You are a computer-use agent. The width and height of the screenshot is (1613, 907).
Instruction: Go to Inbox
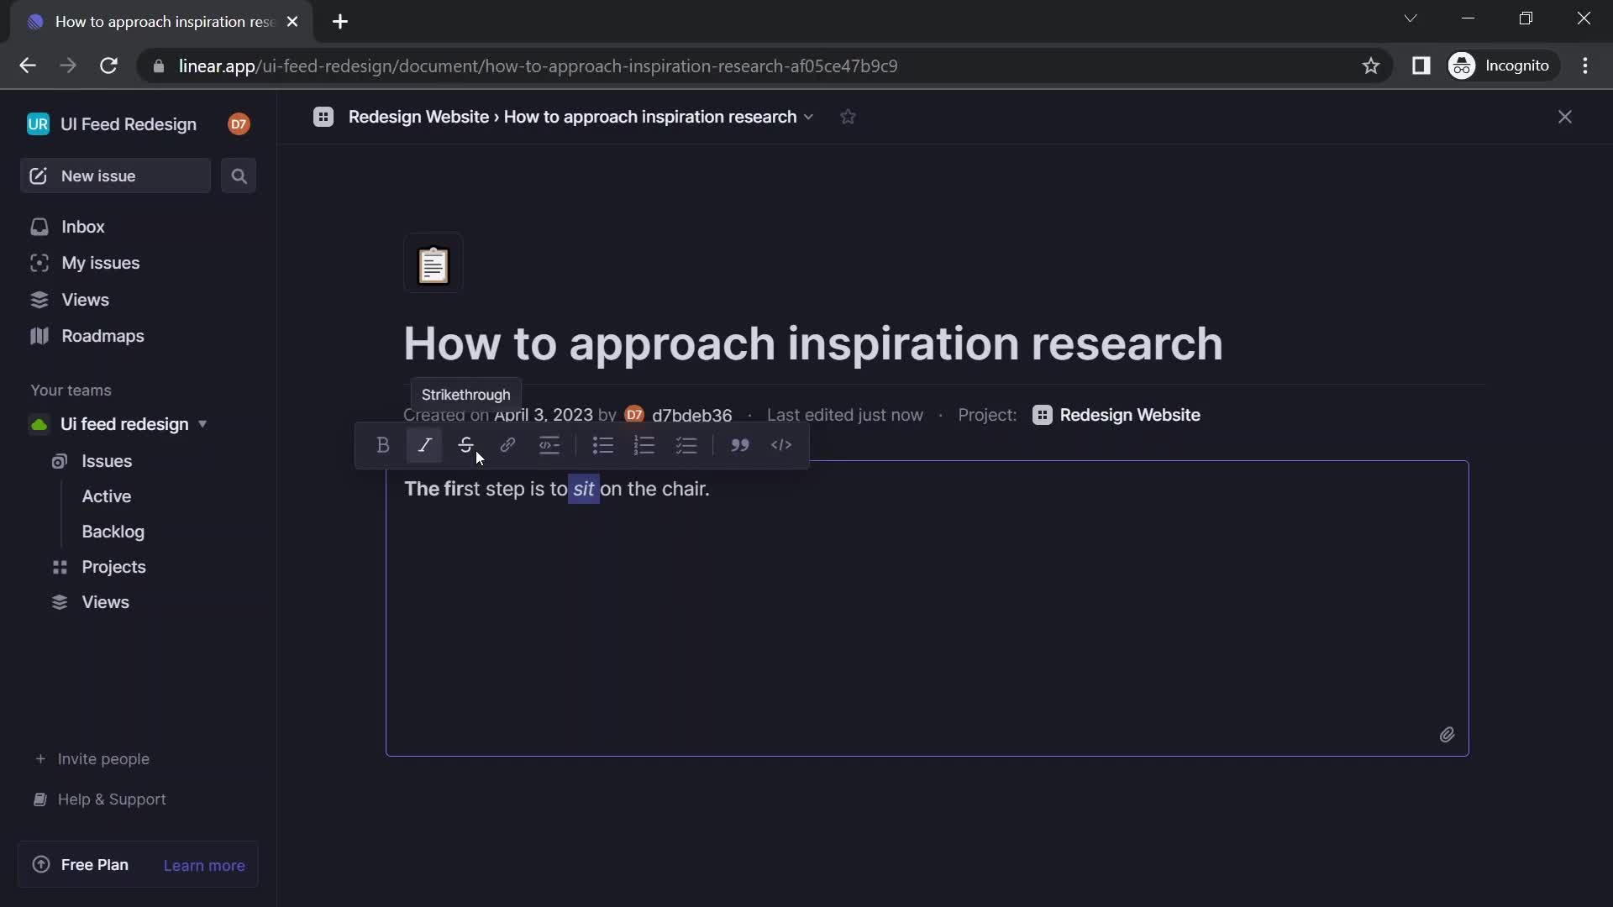[x=82, y=227]
